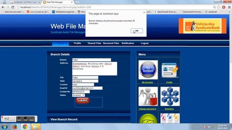
Task: Click the Contact No input field
Action: point(81,91)
